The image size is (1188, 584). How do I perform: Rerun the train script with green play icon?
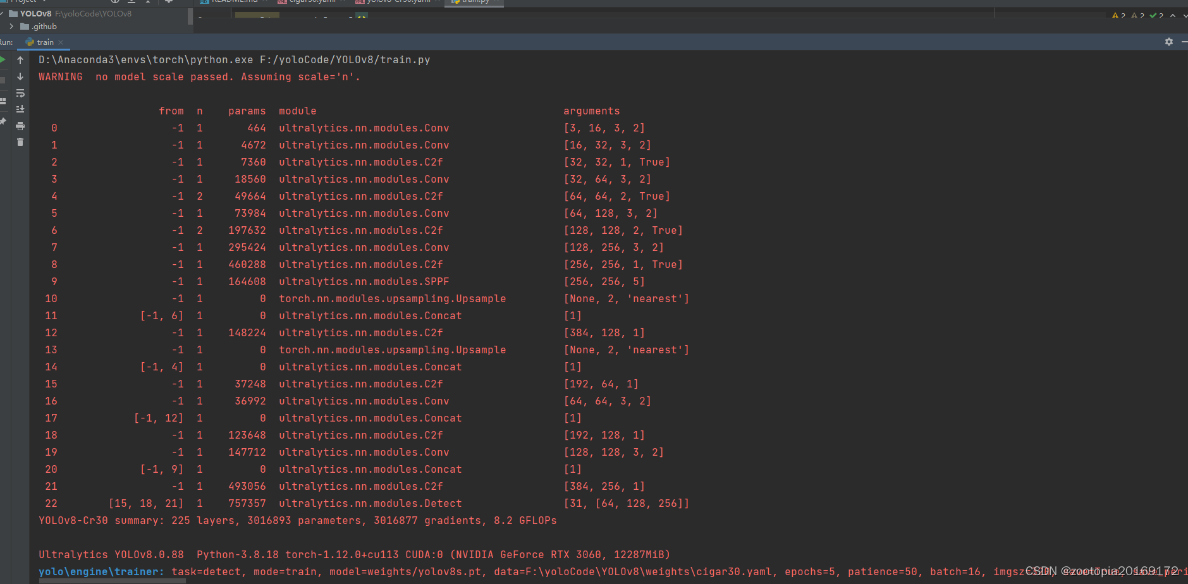click(x=3, y=60)
